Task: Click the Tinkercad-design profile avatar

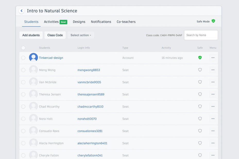Action: 33,58
